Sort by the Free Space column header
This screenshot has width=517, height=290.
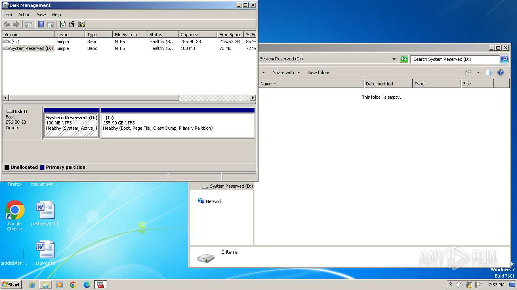[230, 35]
